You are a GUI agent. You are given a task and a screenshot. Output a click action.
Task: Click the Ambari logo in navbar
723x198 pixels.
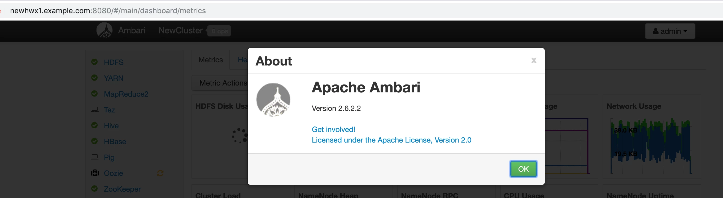104,30
